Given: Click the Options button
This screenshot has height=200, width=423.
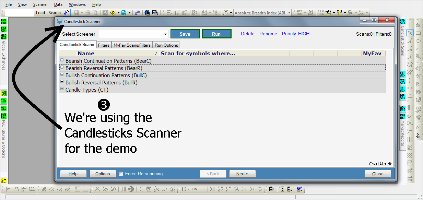Looking at the screenshot, I should [x=103, y=174].
